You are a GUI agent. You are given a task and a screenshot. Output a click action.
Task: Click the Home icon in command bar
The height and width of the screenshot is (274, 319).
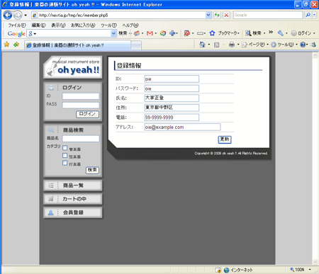point(202,45)
